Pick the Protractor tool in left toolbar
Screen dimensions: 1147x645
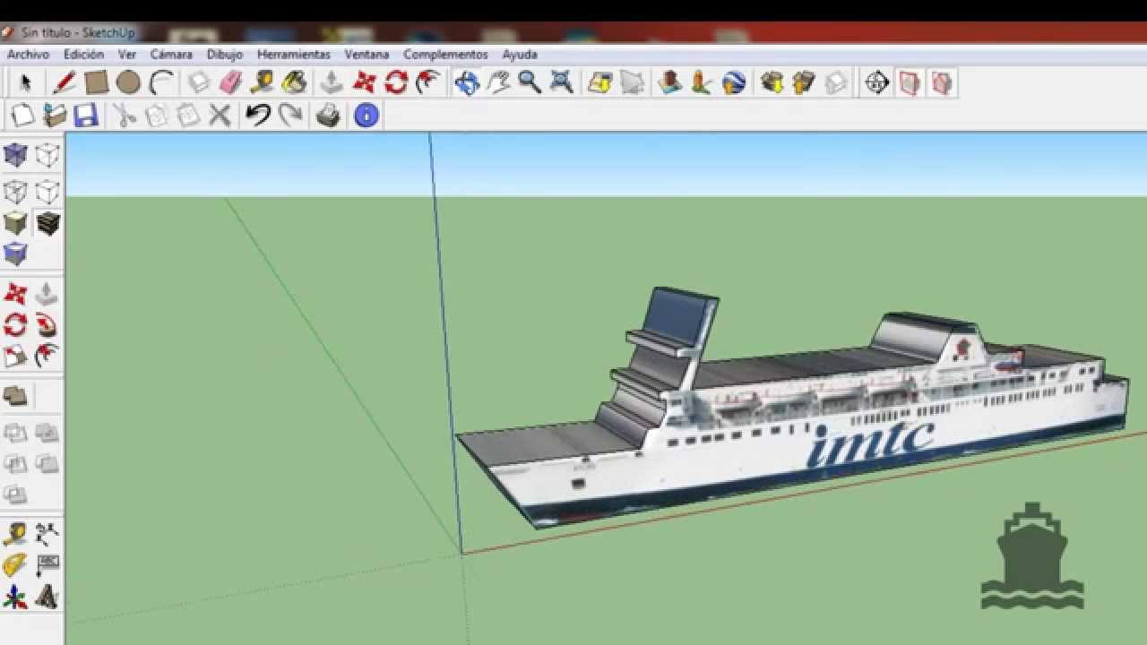[x=15, y=565]
